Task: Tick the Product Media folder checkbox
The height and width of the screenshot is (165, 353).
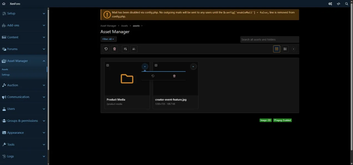Action: [x=108, y=65]
